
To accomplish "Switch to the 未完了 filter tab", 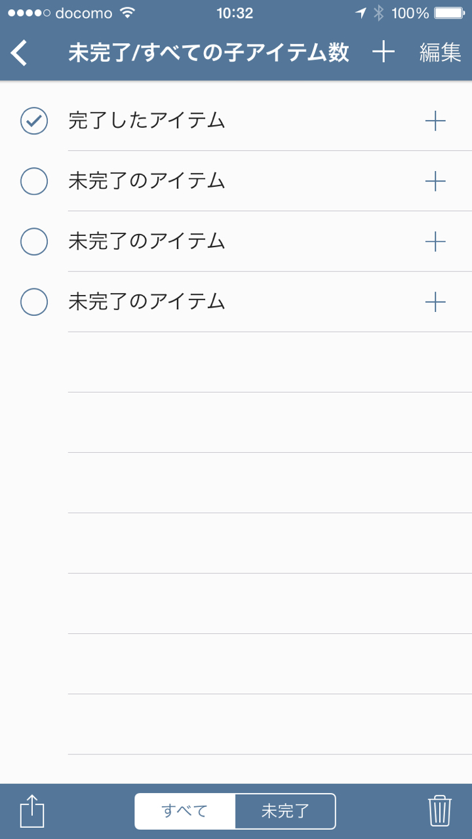I will [285, 811].
